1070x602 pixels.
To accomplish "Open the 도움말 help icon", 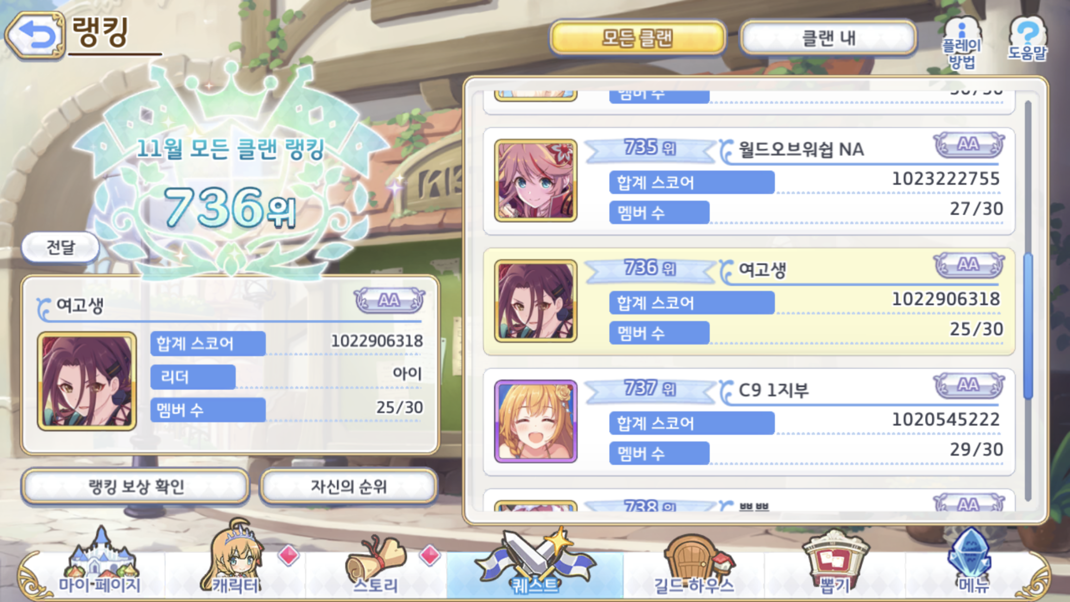I will (x=1027, y=39).
